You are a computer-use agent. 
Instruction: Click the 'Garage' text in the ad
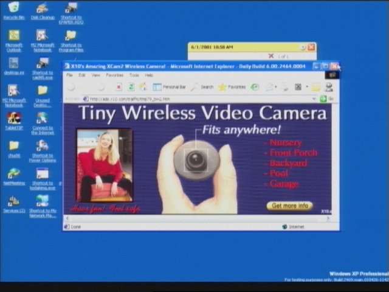(x=284, y=184)
